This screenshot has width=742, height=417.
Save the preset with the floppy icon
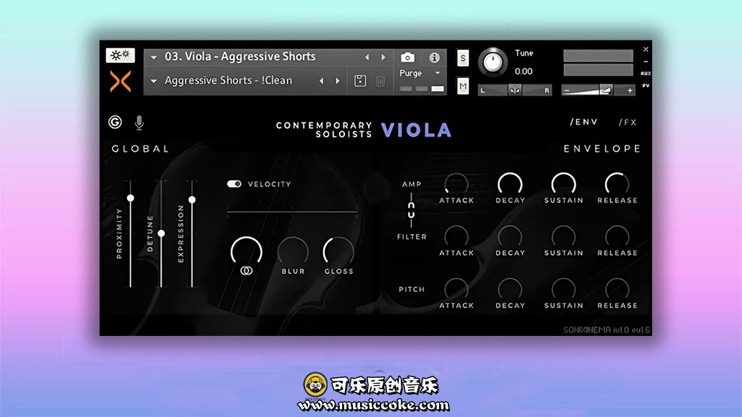click(360, 81)
